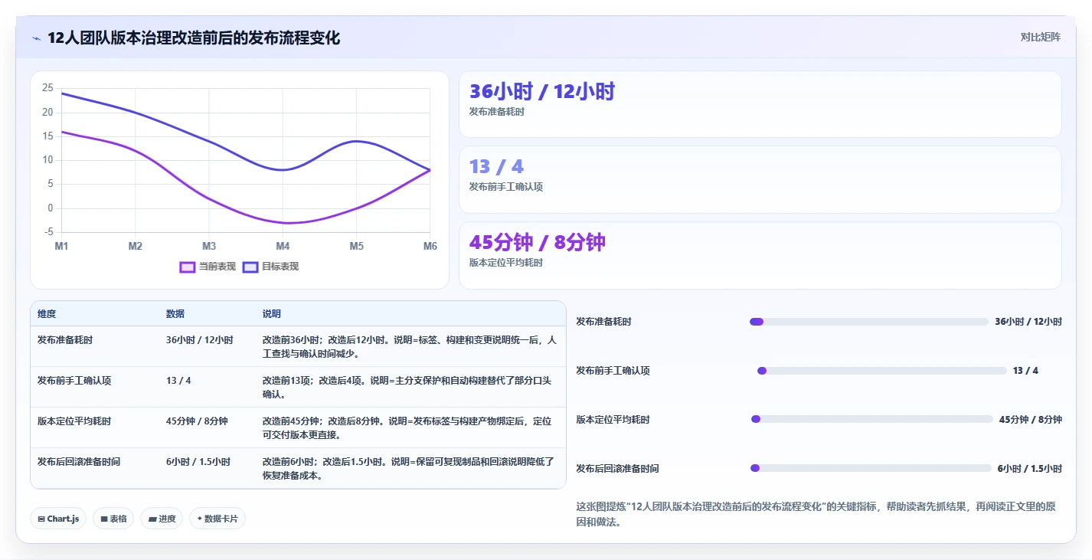Click the 进度 chip

click(162, 519)
